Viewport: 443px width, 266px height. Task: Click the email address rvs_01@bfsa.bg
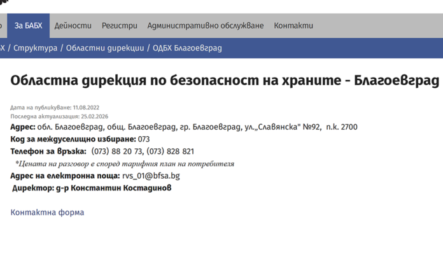(151, 176)
